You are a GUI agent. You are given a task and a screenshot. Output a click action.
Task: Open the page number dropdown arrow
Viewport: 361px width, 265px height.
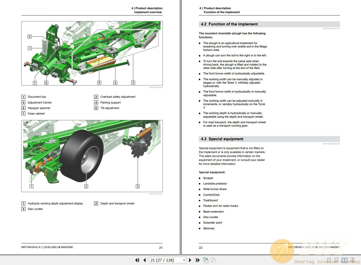(184, 260)
